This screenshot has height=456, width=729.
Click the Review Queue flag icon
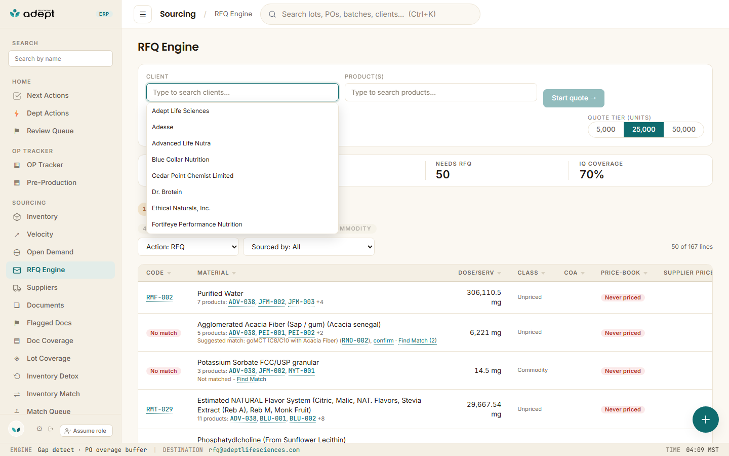click(17, 131)
